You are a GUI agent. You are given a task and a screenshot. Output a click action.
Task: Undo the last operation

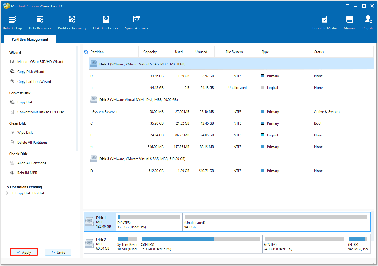tap(58, 252)
